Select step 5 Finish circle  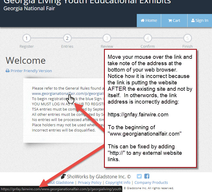pyautogui.click(x=187, y=38)
